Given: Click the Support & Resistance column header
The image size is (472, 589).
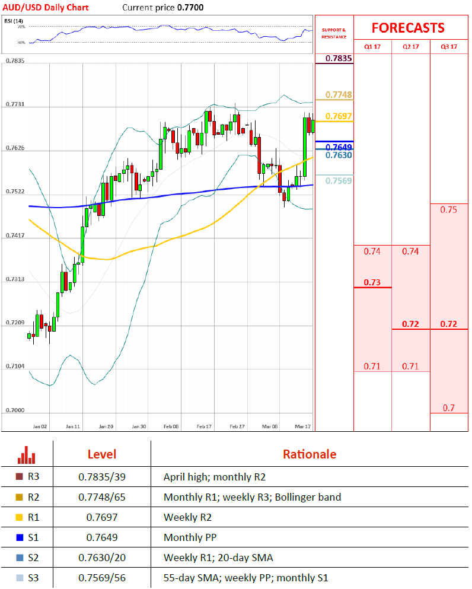Looking at the screenshot, I should pyautogui.click(x=333, y=33).
